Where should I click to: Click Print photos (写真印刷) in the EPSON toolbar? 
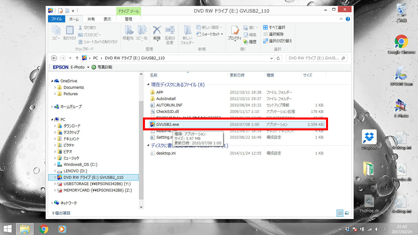pos(102,67)
